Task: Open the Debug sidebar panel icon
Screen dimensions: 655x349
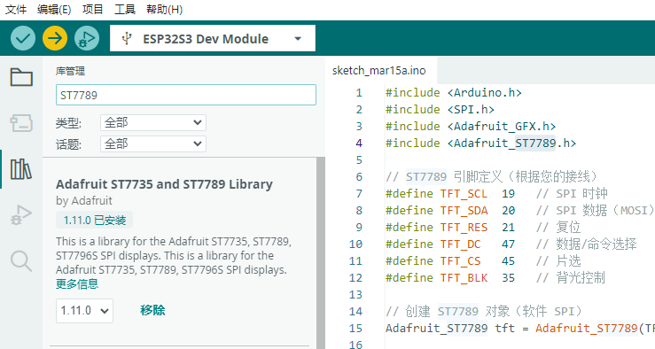Action: [21, 215]
